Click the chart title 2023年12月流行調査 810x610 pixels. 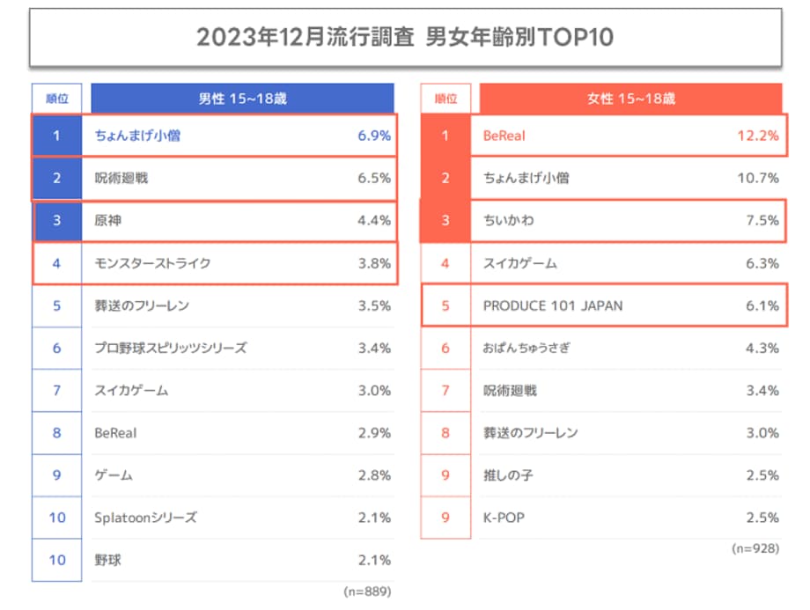tap(306, 37)
